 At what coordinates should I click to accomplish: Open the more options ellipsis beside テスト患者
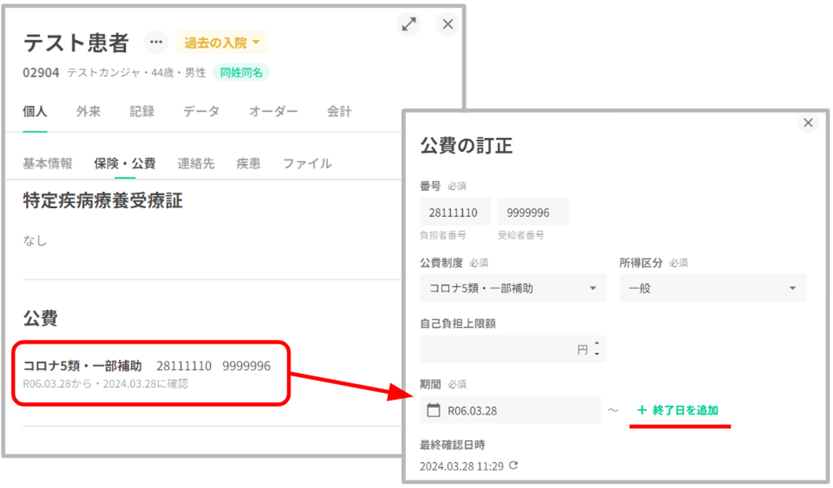[x=156, y=42]
